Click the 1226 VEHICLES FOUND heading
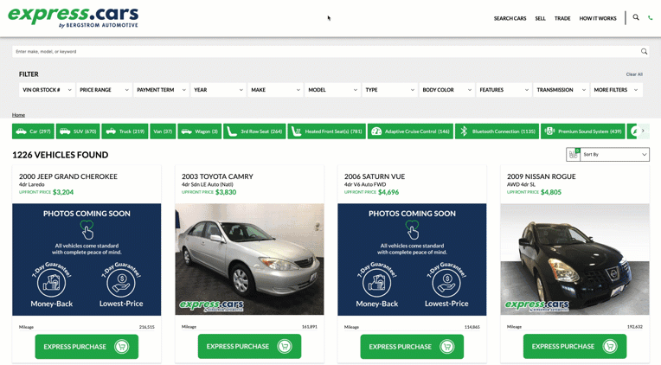 pyautogui.click(x=61, y=155)
